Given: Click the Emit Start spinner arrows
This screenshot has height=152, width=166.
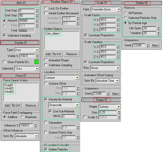Looking at the screenshot, I should [37, 11].
